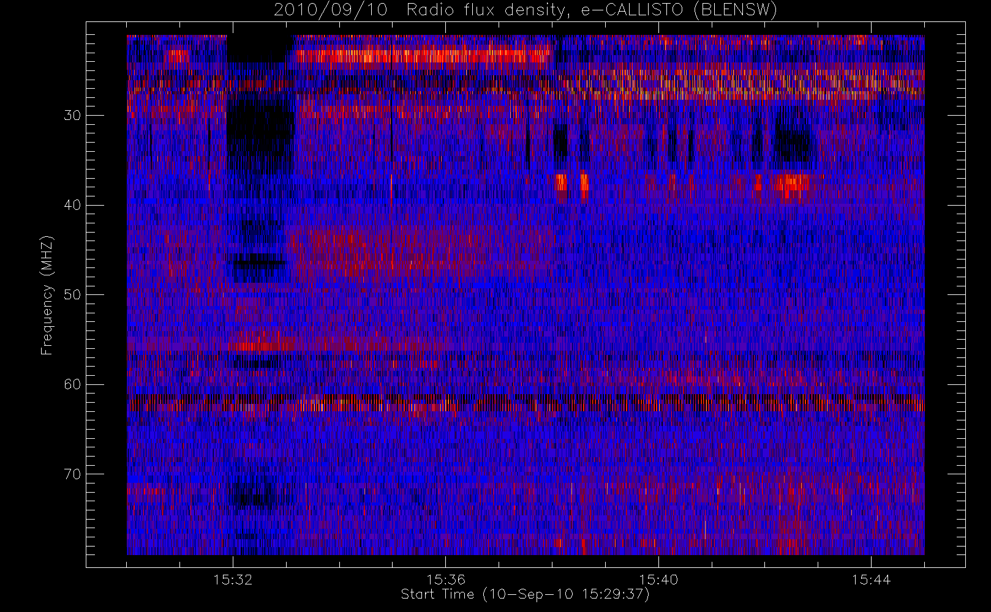The image size is (991, 612).
Task: Click the 40 MHz frequency tick label
Action: point(72,205)
